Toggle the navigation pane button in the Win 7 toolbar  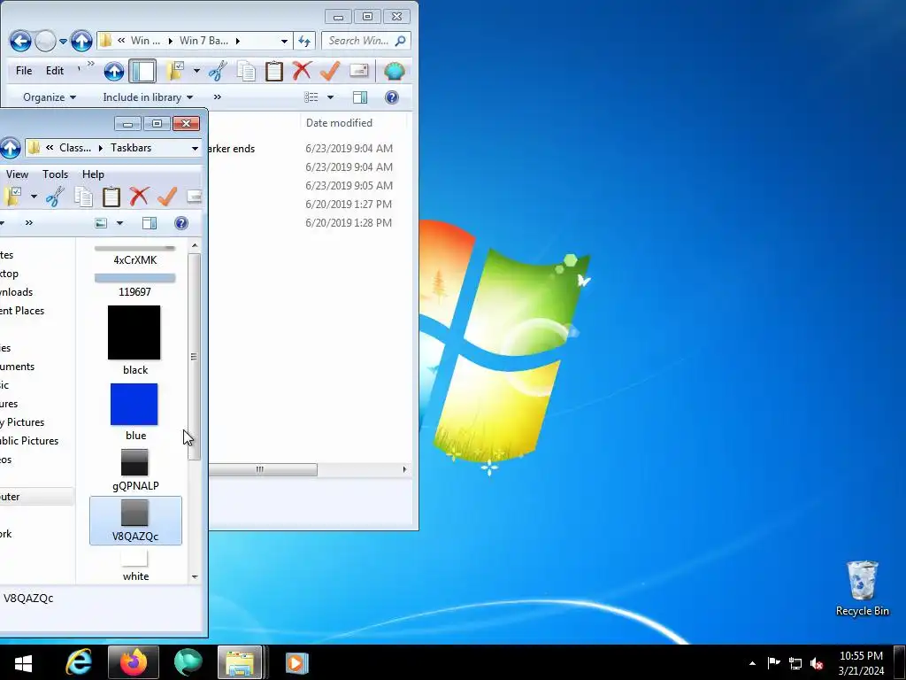pyautogui.click(x=142, y=71)
